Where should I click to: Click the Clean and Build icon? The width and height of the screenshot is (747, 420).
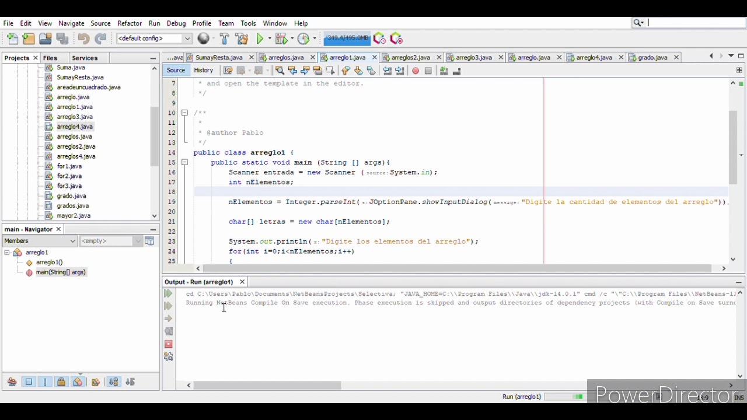(242, 38)
